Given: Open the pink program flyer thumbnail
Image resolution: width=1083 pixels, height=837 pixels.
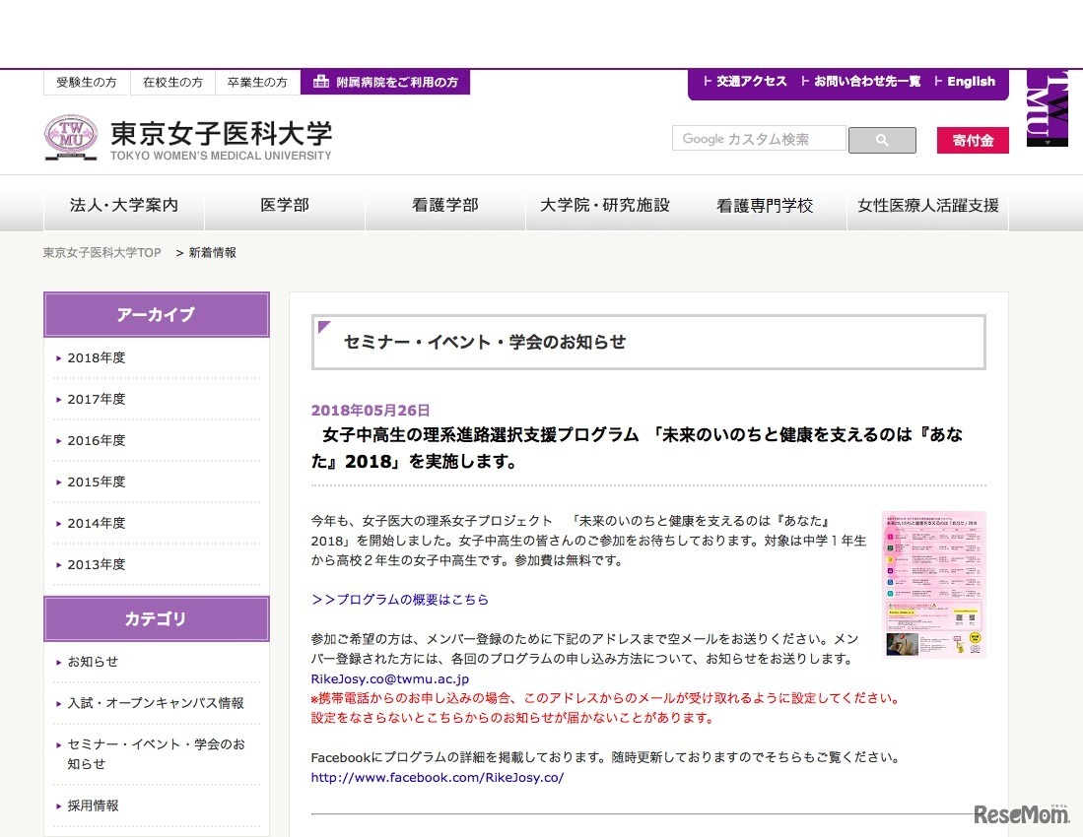Looking at the screenshot, I should [x=934, y=583].
